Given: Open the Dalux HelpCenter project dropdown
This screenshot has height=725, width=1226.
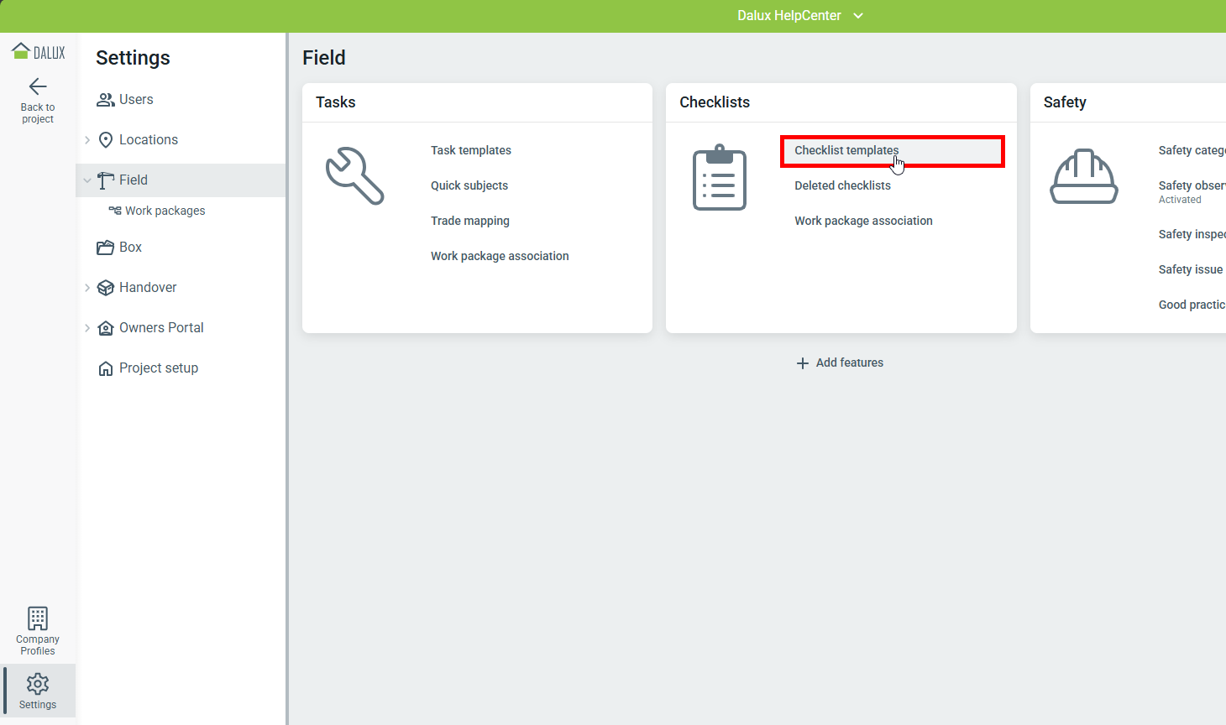Looking at the screenshot, I should point(858,16).
